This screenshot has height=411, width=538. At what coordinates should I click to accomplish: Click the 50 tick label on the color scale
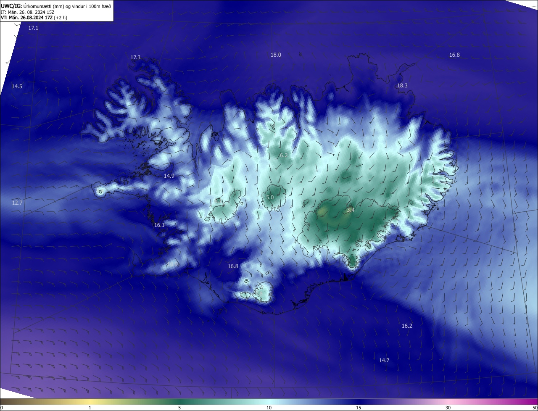pos(535,408)
